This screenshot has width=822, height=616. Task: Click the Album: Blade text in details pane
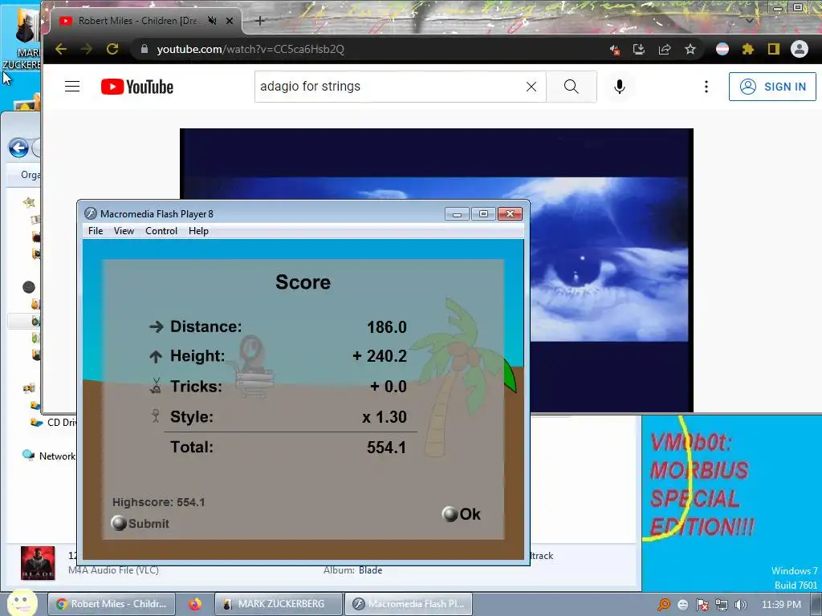[353, 570]
